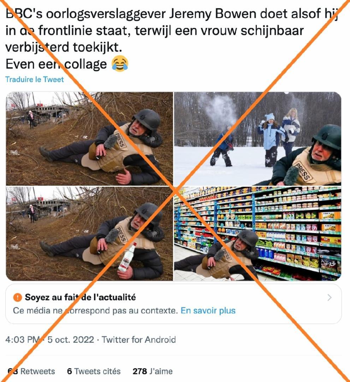Click the 'Traduire le Tweet' link
Viewport: 350px width, 382px height.
[35, 80]
